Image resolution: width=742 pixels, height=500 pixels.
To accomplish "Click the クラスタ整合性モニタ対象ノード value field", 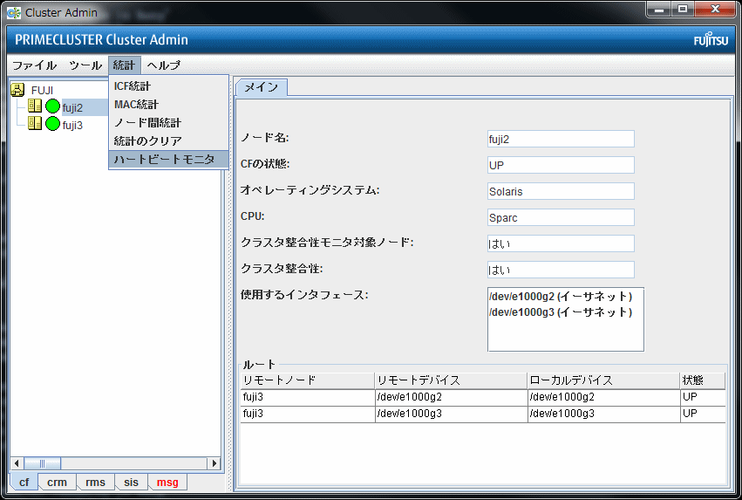I will coord(561,243).
